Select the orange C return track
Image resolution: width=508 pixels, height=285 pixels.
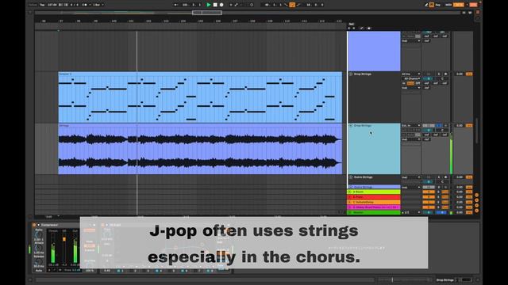click(x=374, y=202)
